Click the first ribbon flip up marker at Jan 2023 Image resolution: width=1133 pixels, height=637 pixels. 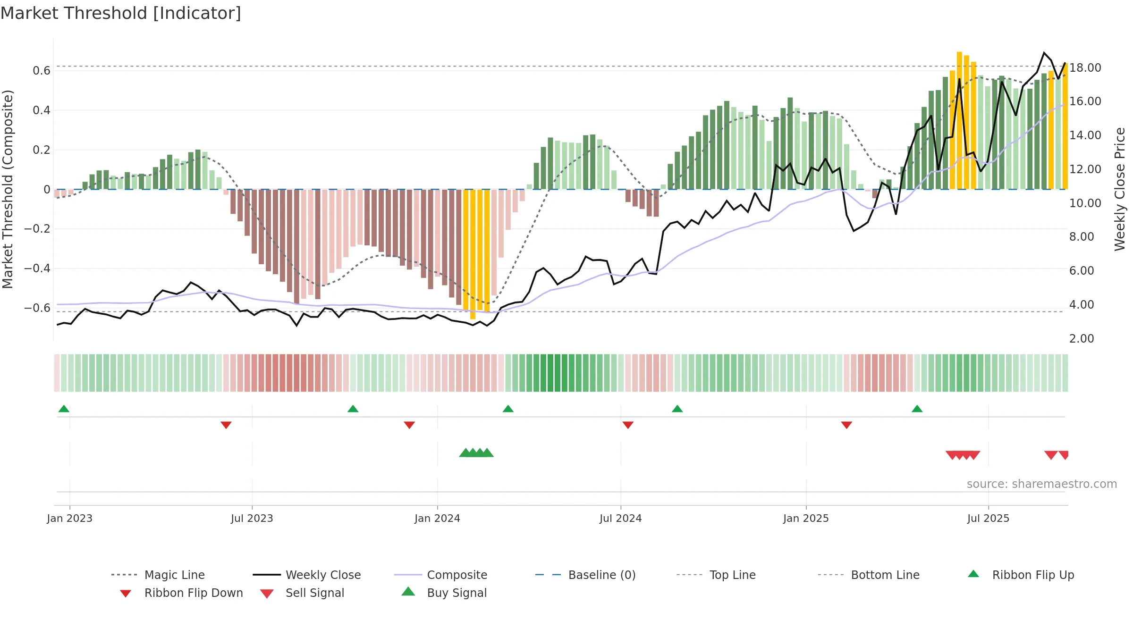pos(64,409)
